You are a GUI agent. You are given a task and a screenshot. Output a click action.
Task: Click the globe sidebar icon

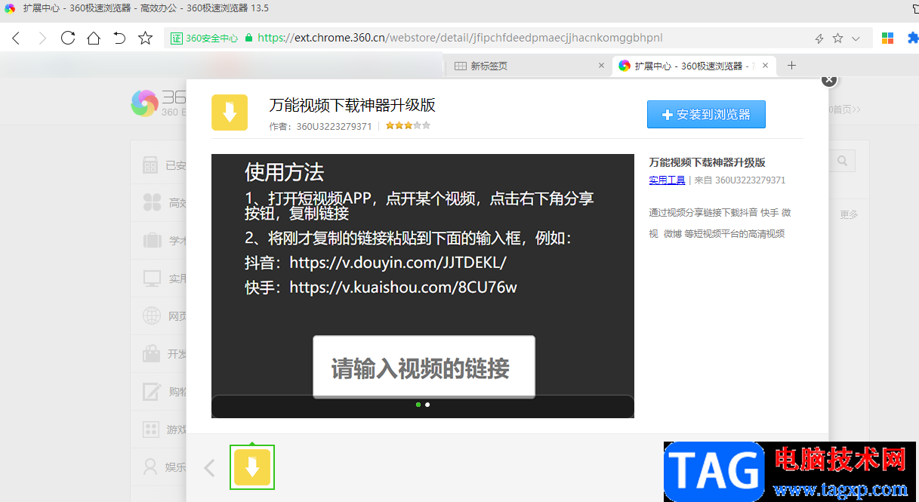[152, 316]
